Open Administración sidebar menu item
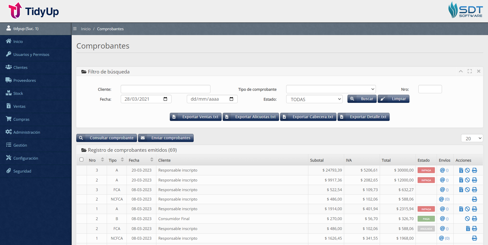 pyautogui.click(x=36, y=132)
